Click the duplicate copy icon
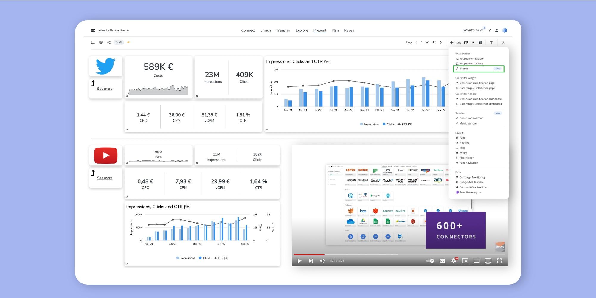The width and height of the screenshot is (596, 298). 466,42
